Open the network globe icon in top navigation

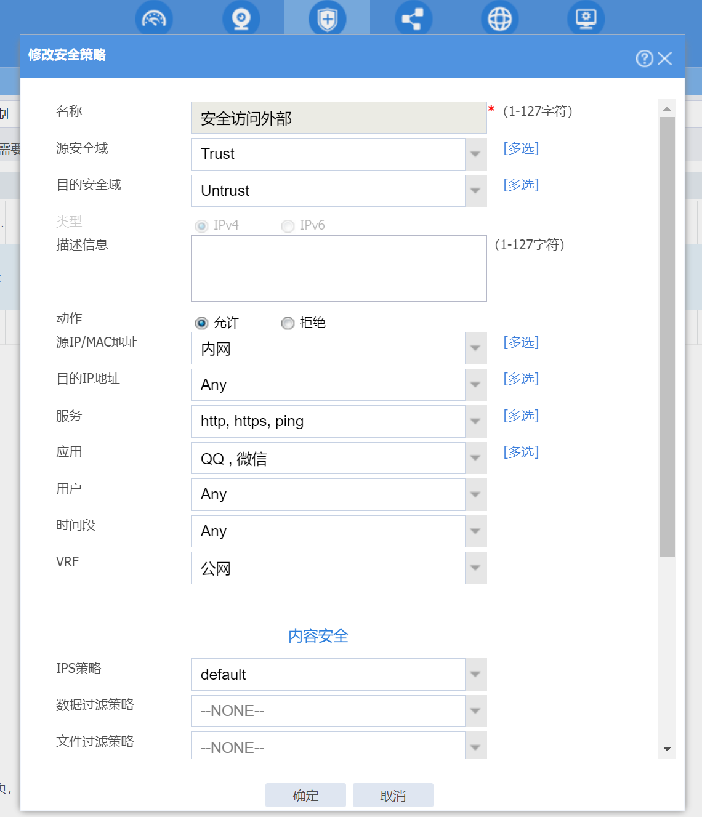[x=499, y=18]
